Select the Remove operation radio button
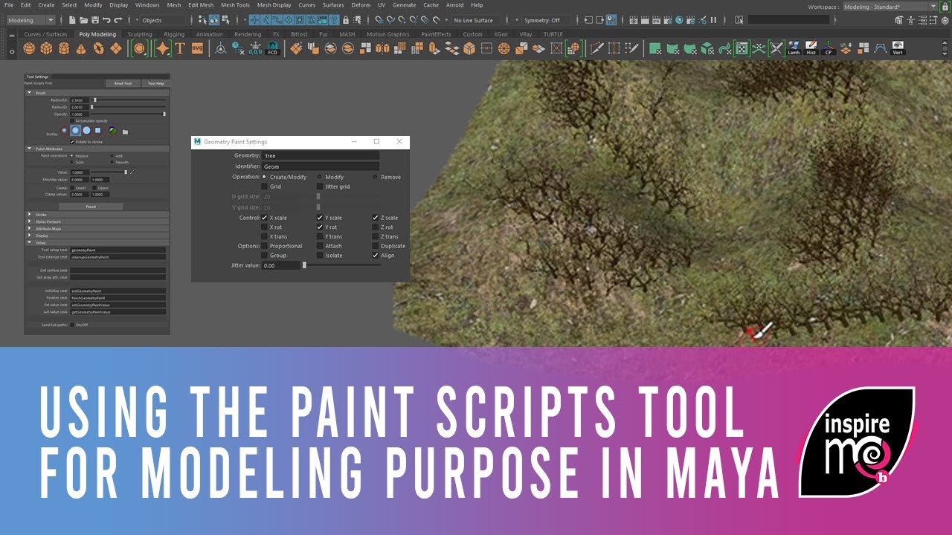The height and width of the screenshot is (535, 952). click(x=376, y=177)
